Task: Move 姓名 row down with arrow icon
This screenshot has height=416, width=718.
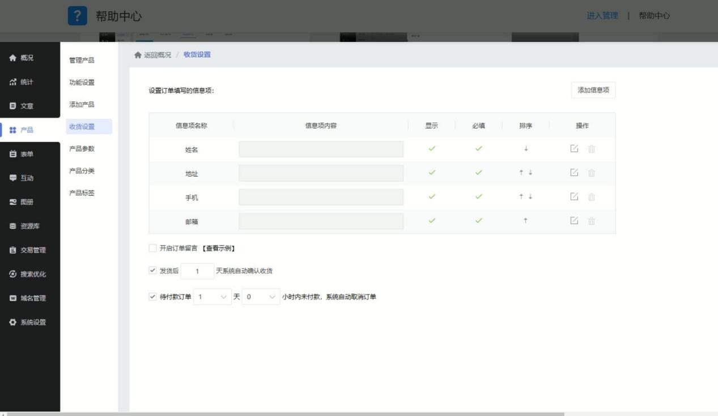Action: [x=526, y=149]
